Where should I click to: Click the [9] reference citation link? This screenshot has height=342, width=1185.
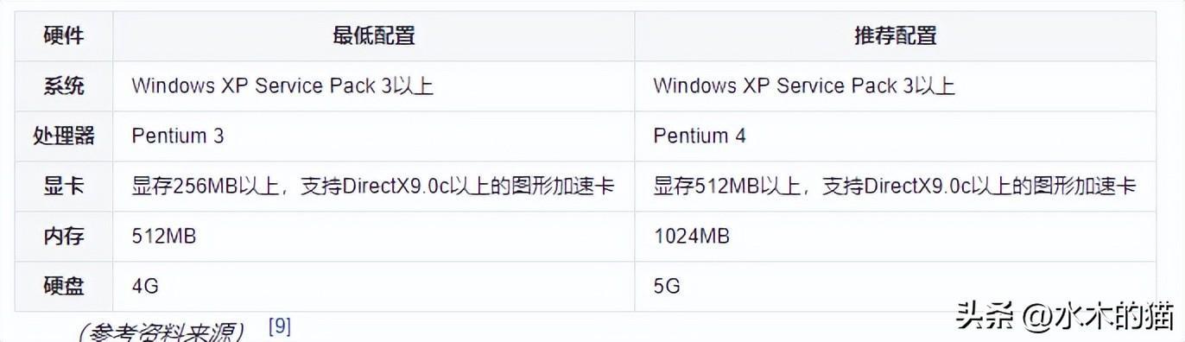(280, 326)
